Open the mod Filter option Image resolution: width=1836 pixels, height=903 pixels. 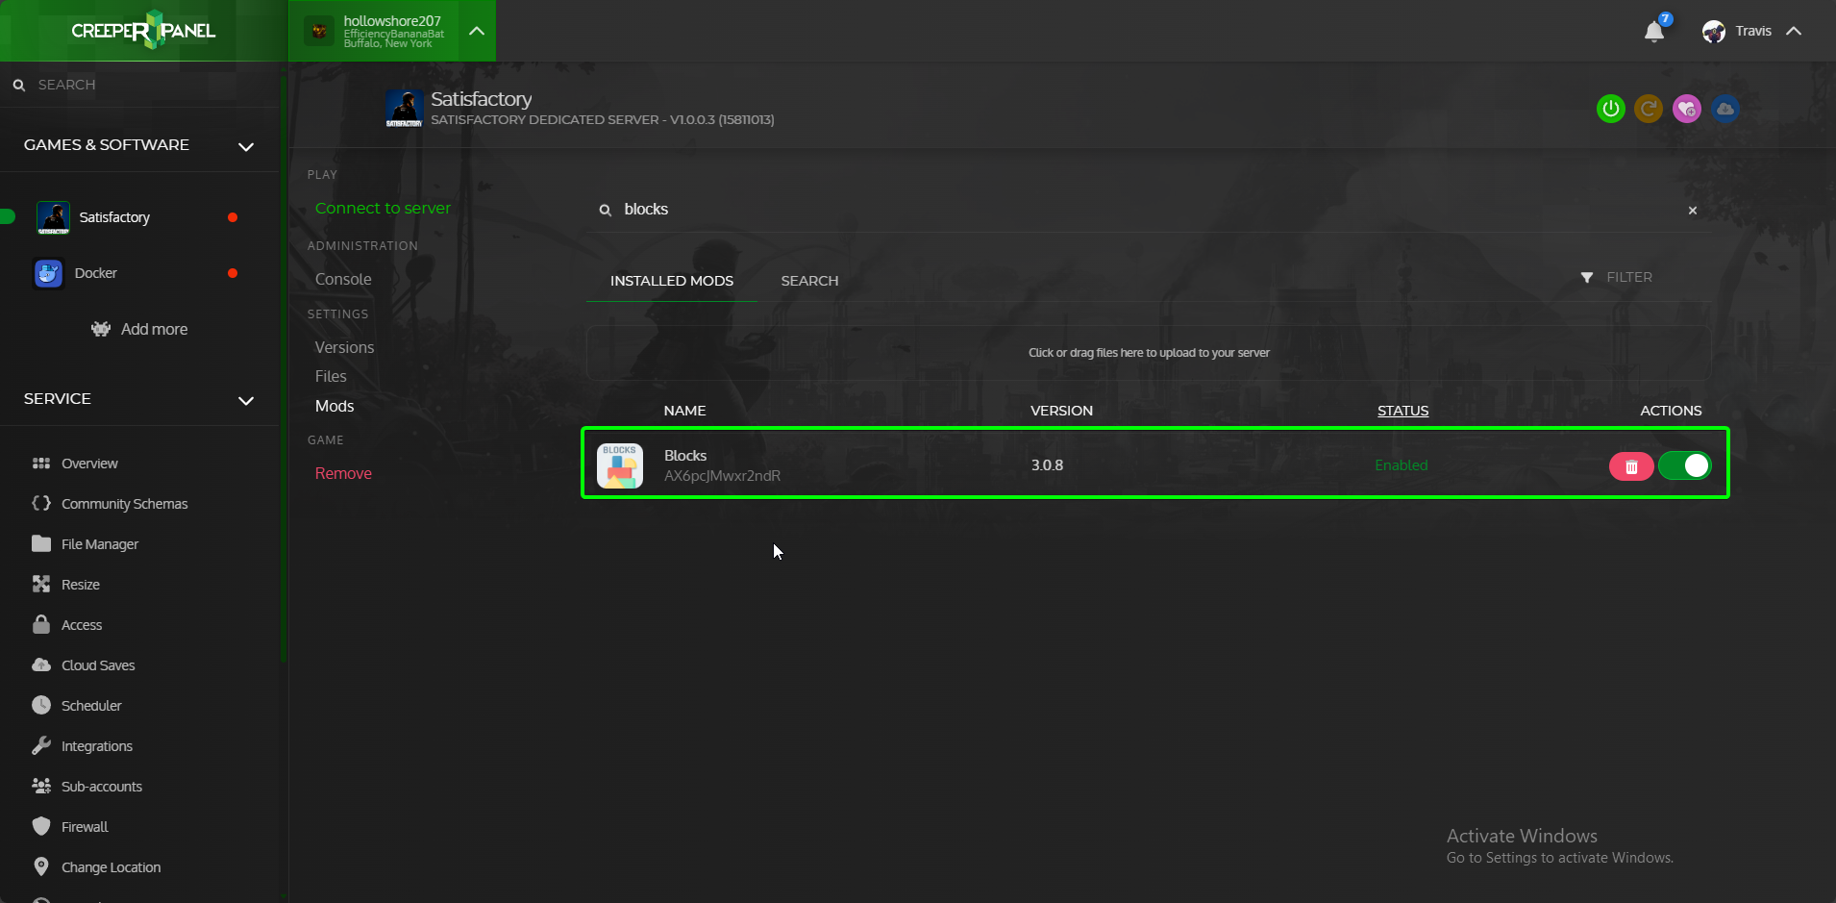tap(1617, 277)
